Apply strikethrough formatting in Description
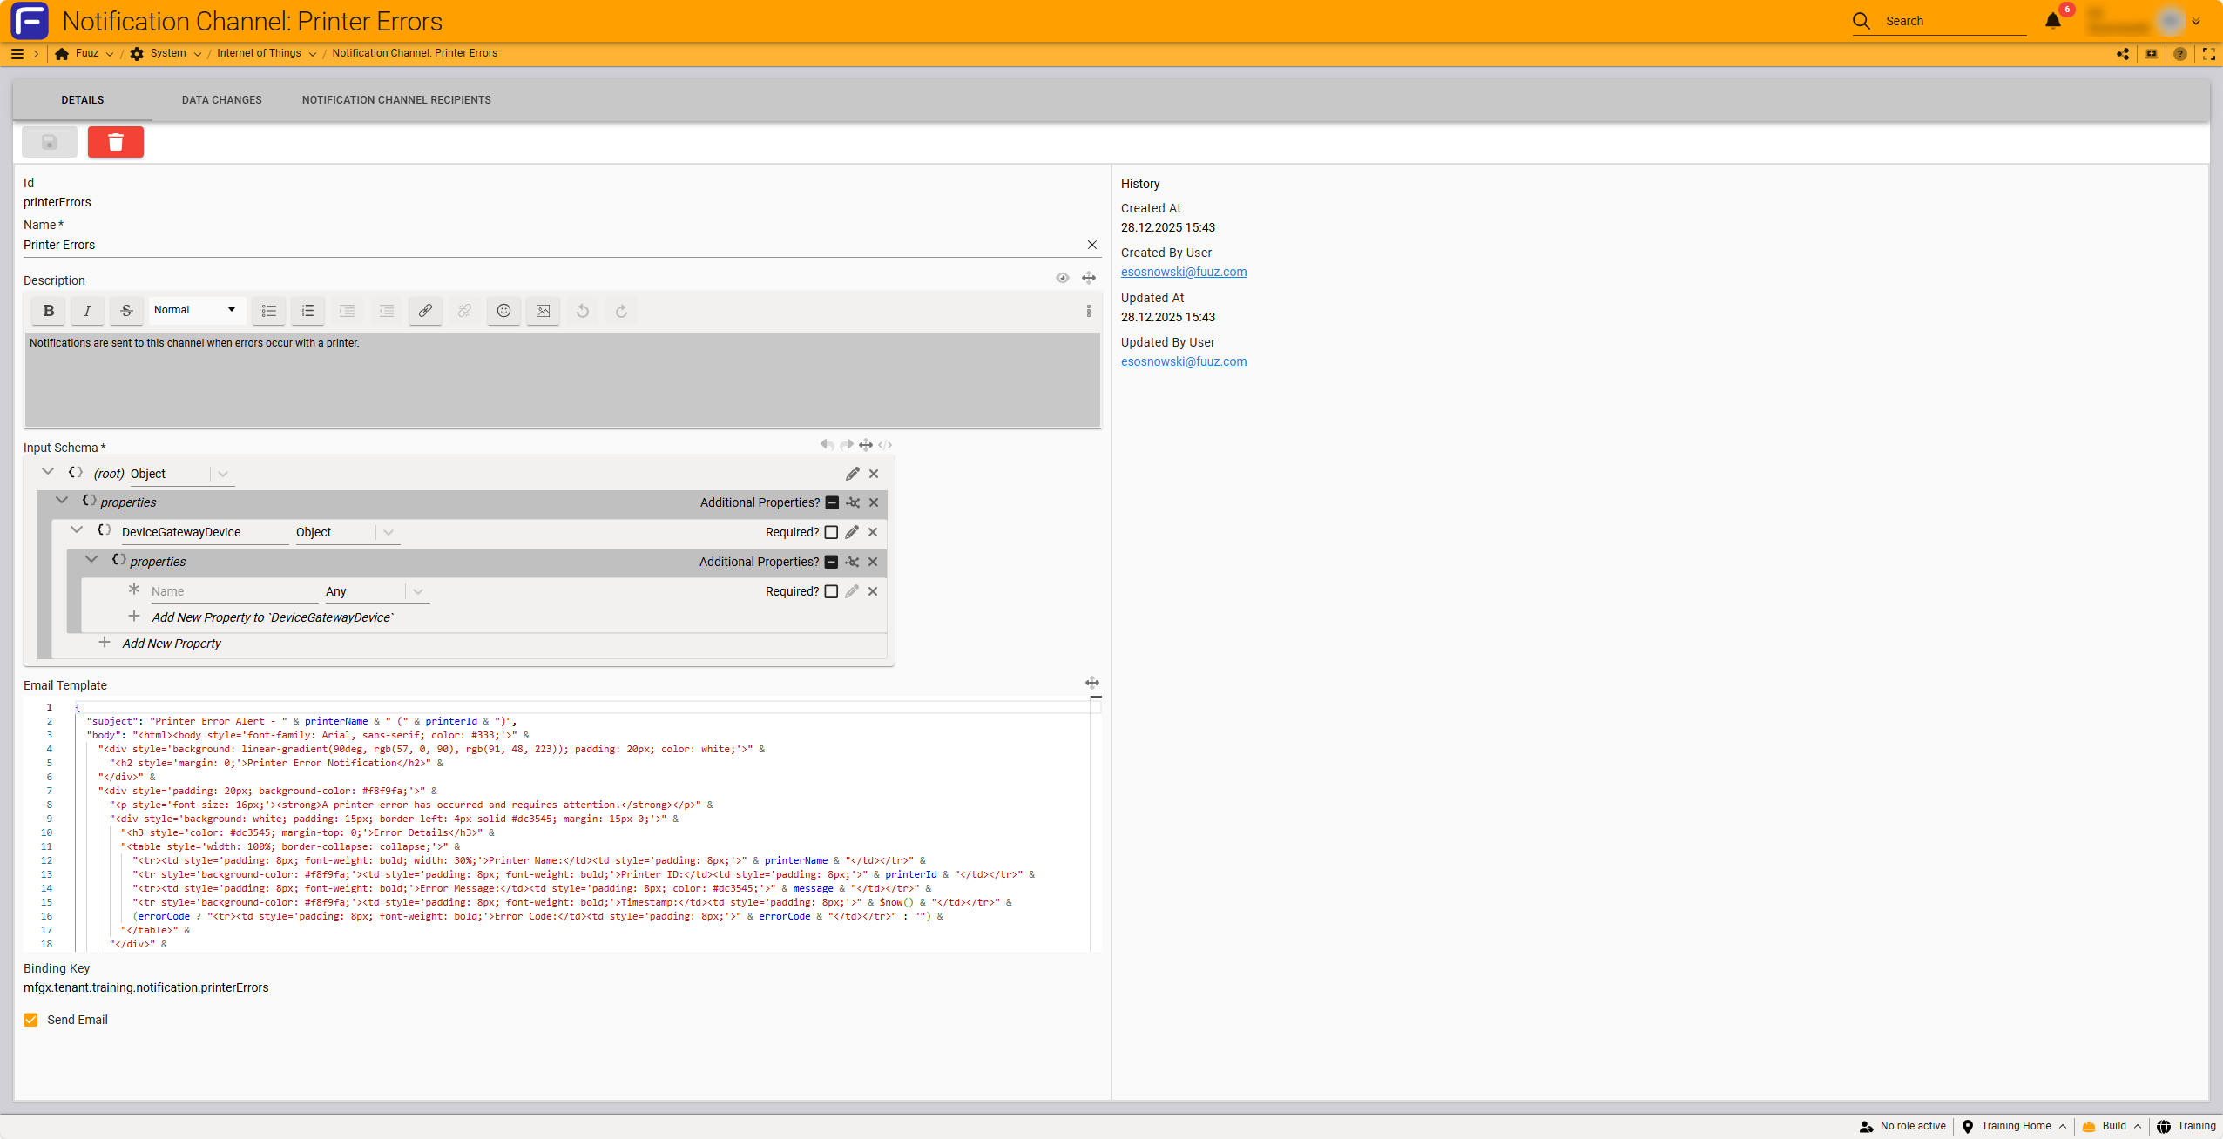Viewport: 2223px width, 1139px height. pos(126,311)
